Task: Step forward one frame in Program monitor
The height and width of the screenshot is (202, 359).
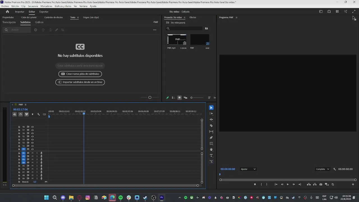Action: point(294,184)
